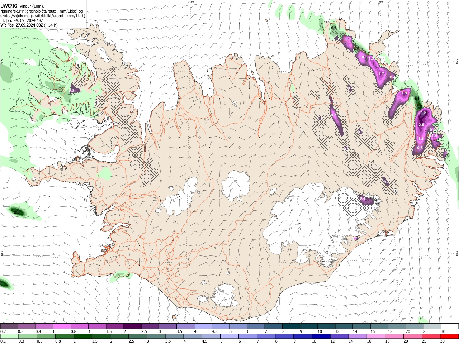The height and width of the screenshot is (344, 459).
Task: Select the 'rigning/skúrir' legend description line
Action: pyautogui.click(x=42, y=11)
